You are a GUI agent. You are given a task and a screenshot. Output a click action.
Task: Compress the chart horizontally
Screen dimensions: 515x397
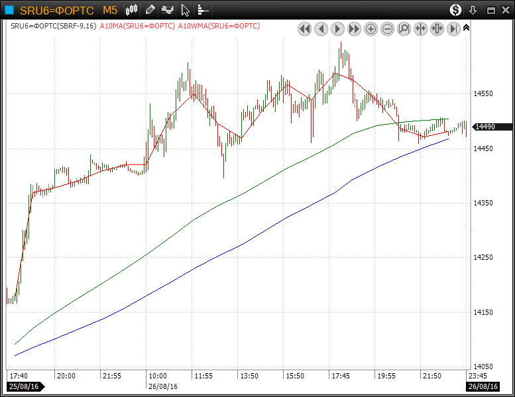click(420, 28)
